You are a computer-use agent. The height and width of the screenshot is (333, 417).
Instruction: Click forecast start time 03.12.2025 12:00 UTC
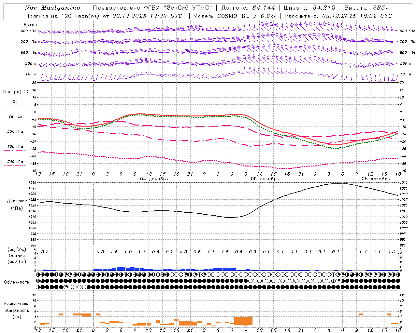pyautogui.click(x=148, y=16)
